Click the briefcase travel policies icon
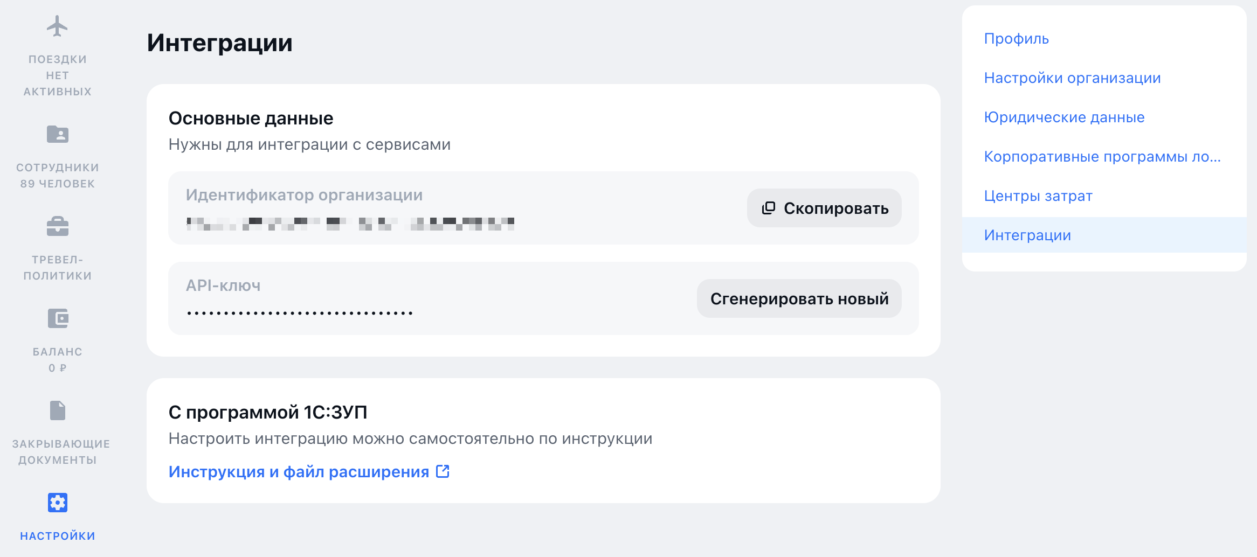Viewport: 1257px width, 557px height. click(x=57, y=226)
